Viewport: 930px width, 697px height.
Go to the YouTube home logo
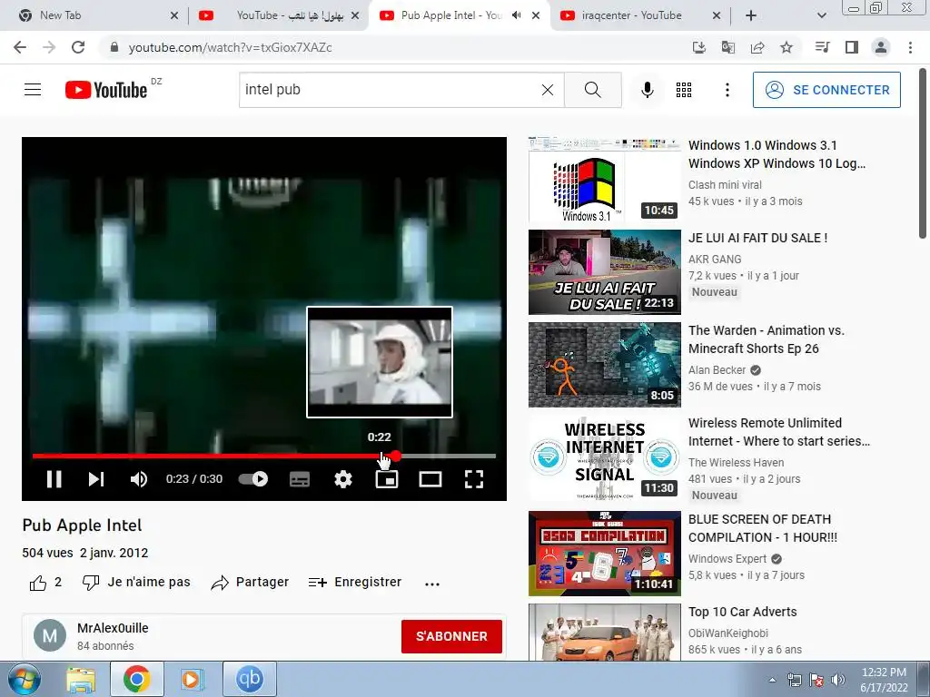coord(106,90)
